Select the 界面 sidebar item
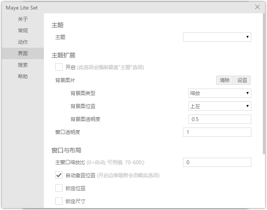 point(23,53)
